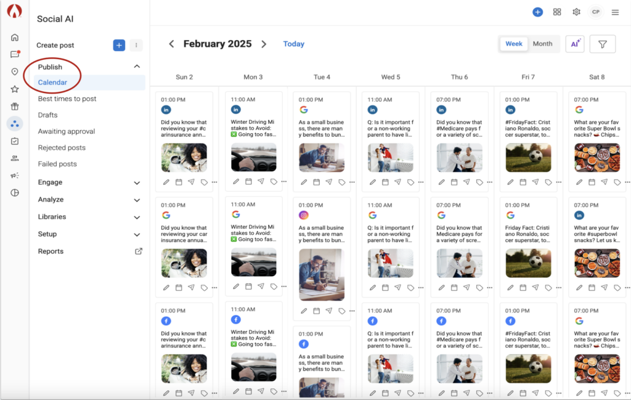
Task: Open the Tue 4 Instagram post large image
Action: (322, 275)
